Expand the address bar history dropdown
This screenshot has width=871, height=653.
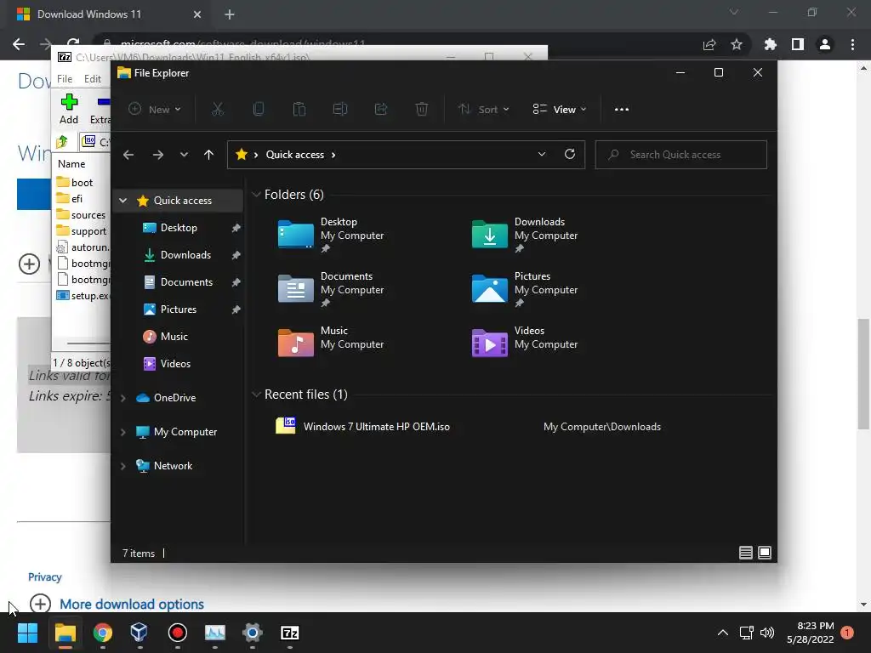[542, 155]
